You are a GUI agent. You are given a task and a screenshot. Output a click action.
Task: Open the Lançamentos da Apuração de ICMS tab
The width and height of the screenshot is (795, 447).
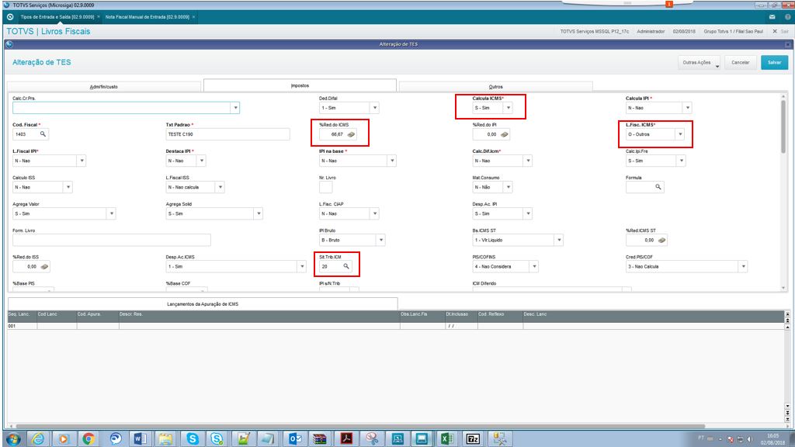coord(203,304)
